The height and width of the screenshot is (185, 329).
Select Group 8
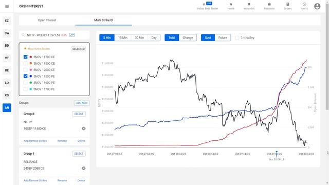pos(79,114)
